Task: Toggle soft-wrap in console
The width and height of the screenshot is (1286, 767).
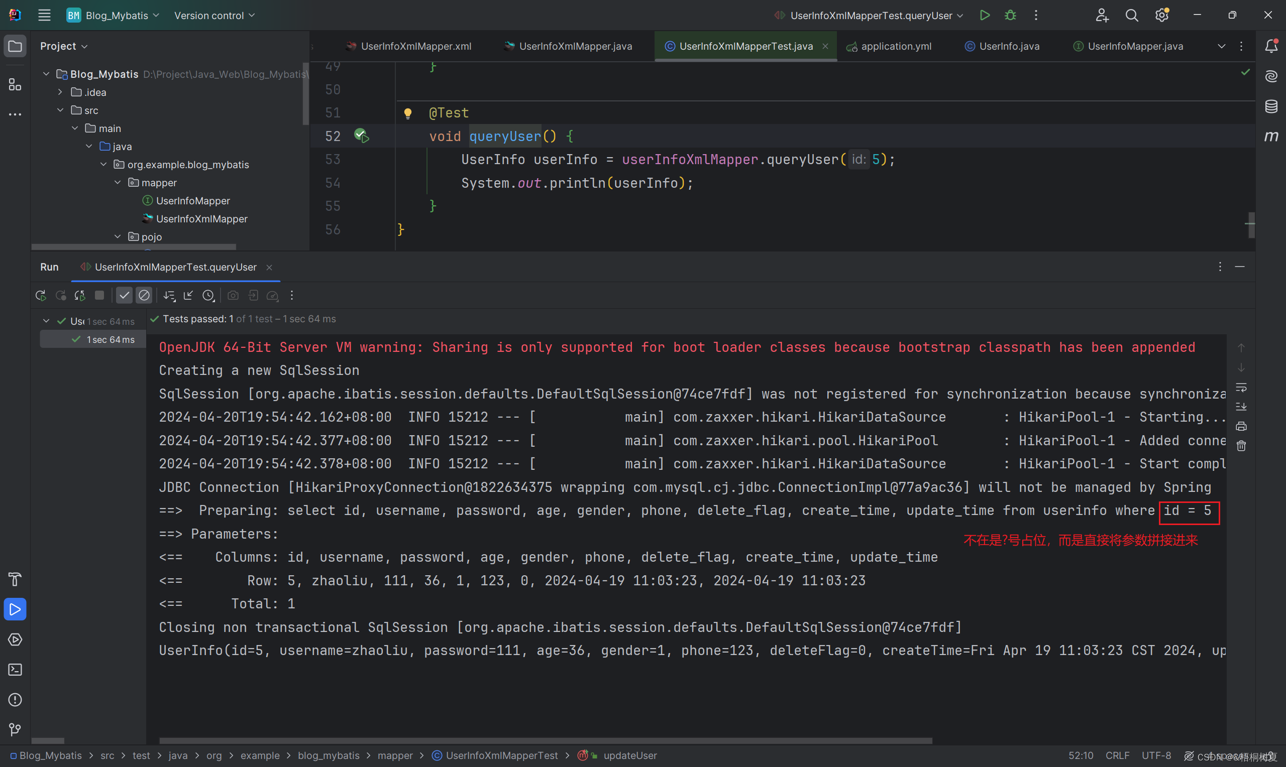Action: coord(1241,387)
